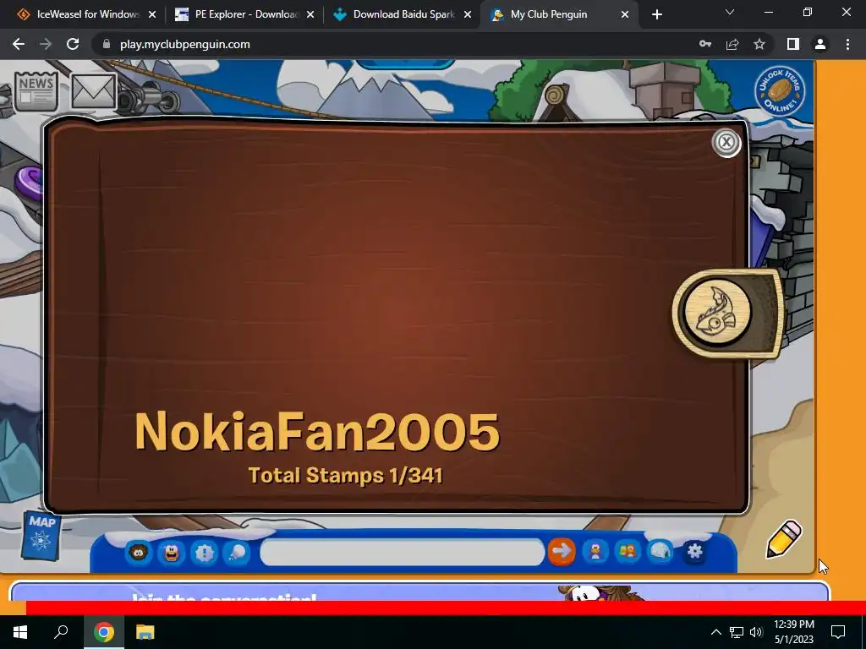
Task: Click the Chrome taskbar icon
Action: pos(103,632)
